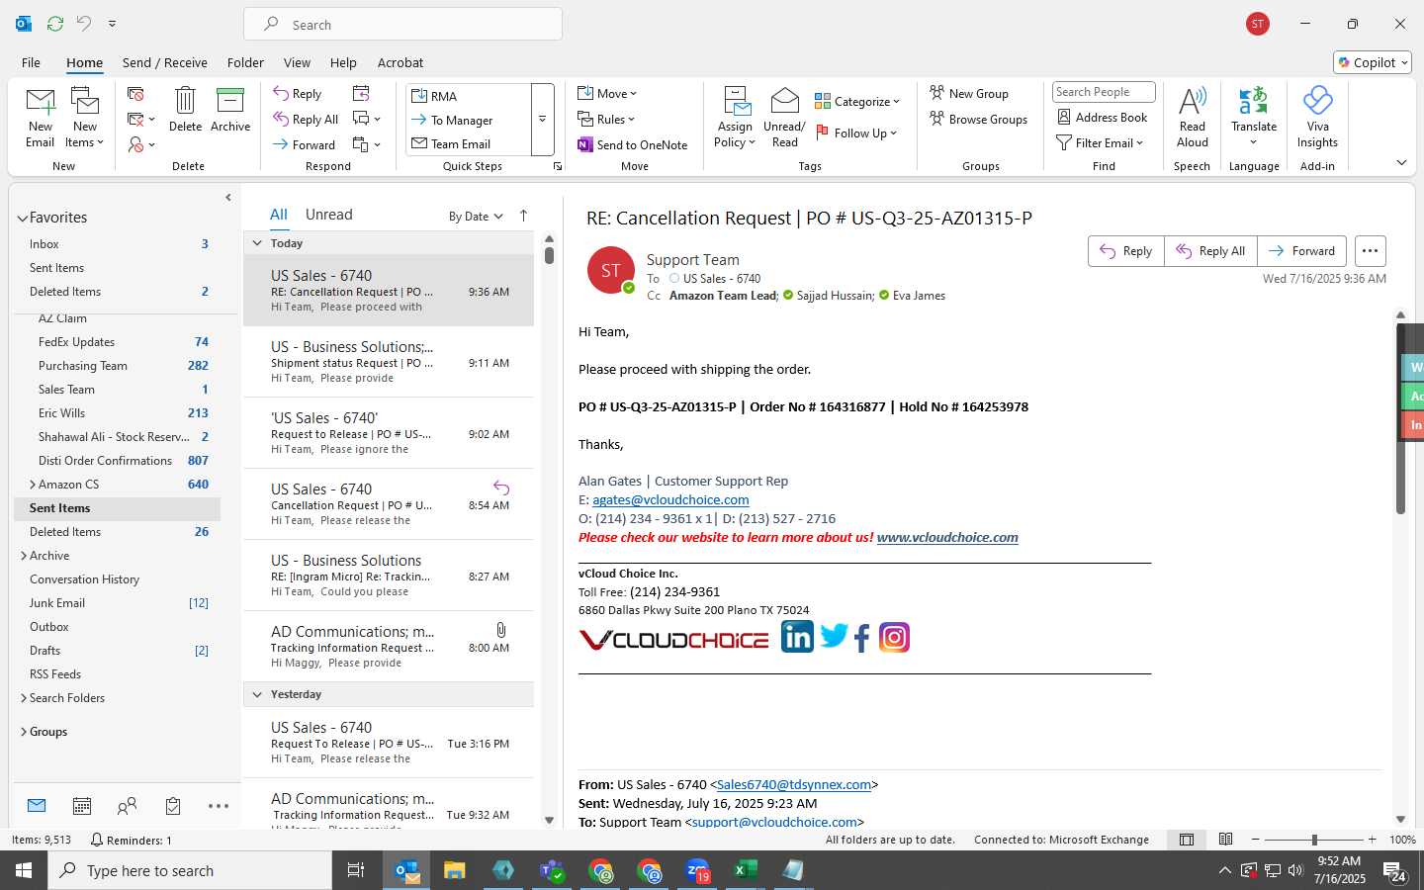The width and height of the screenshot is (1424, 890).
Task: Open the www.vcloudchoice.com link
Action: click(947, 538)
